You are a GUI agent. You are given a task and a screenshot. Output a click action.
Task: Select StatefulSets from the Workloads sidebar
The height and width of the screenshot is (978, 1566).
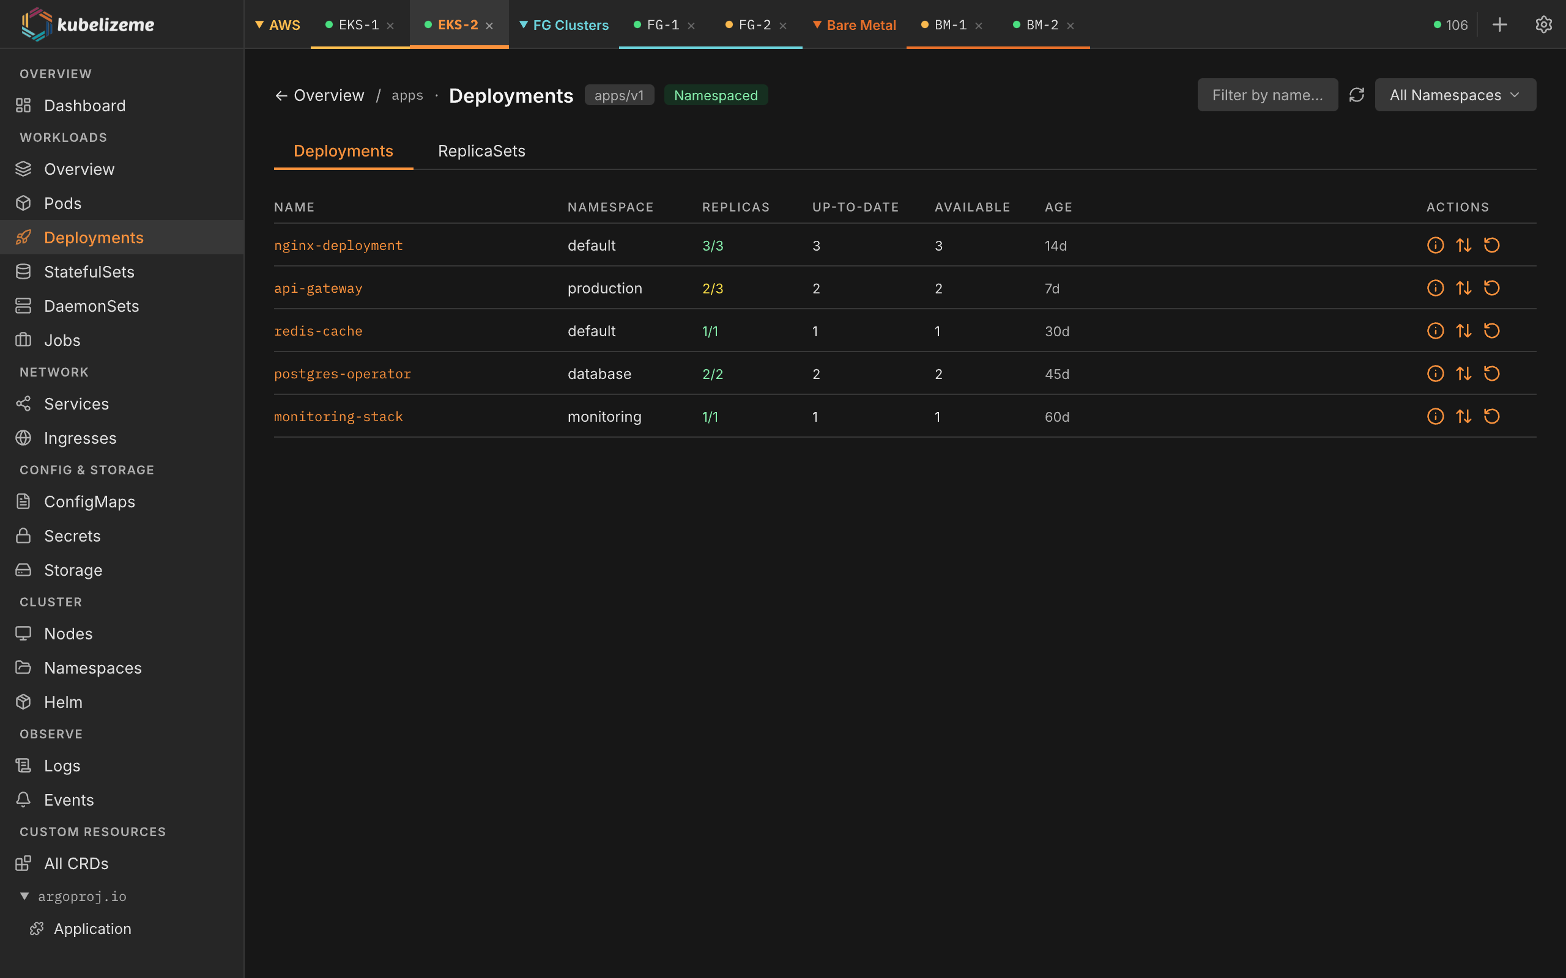point(89,271)
